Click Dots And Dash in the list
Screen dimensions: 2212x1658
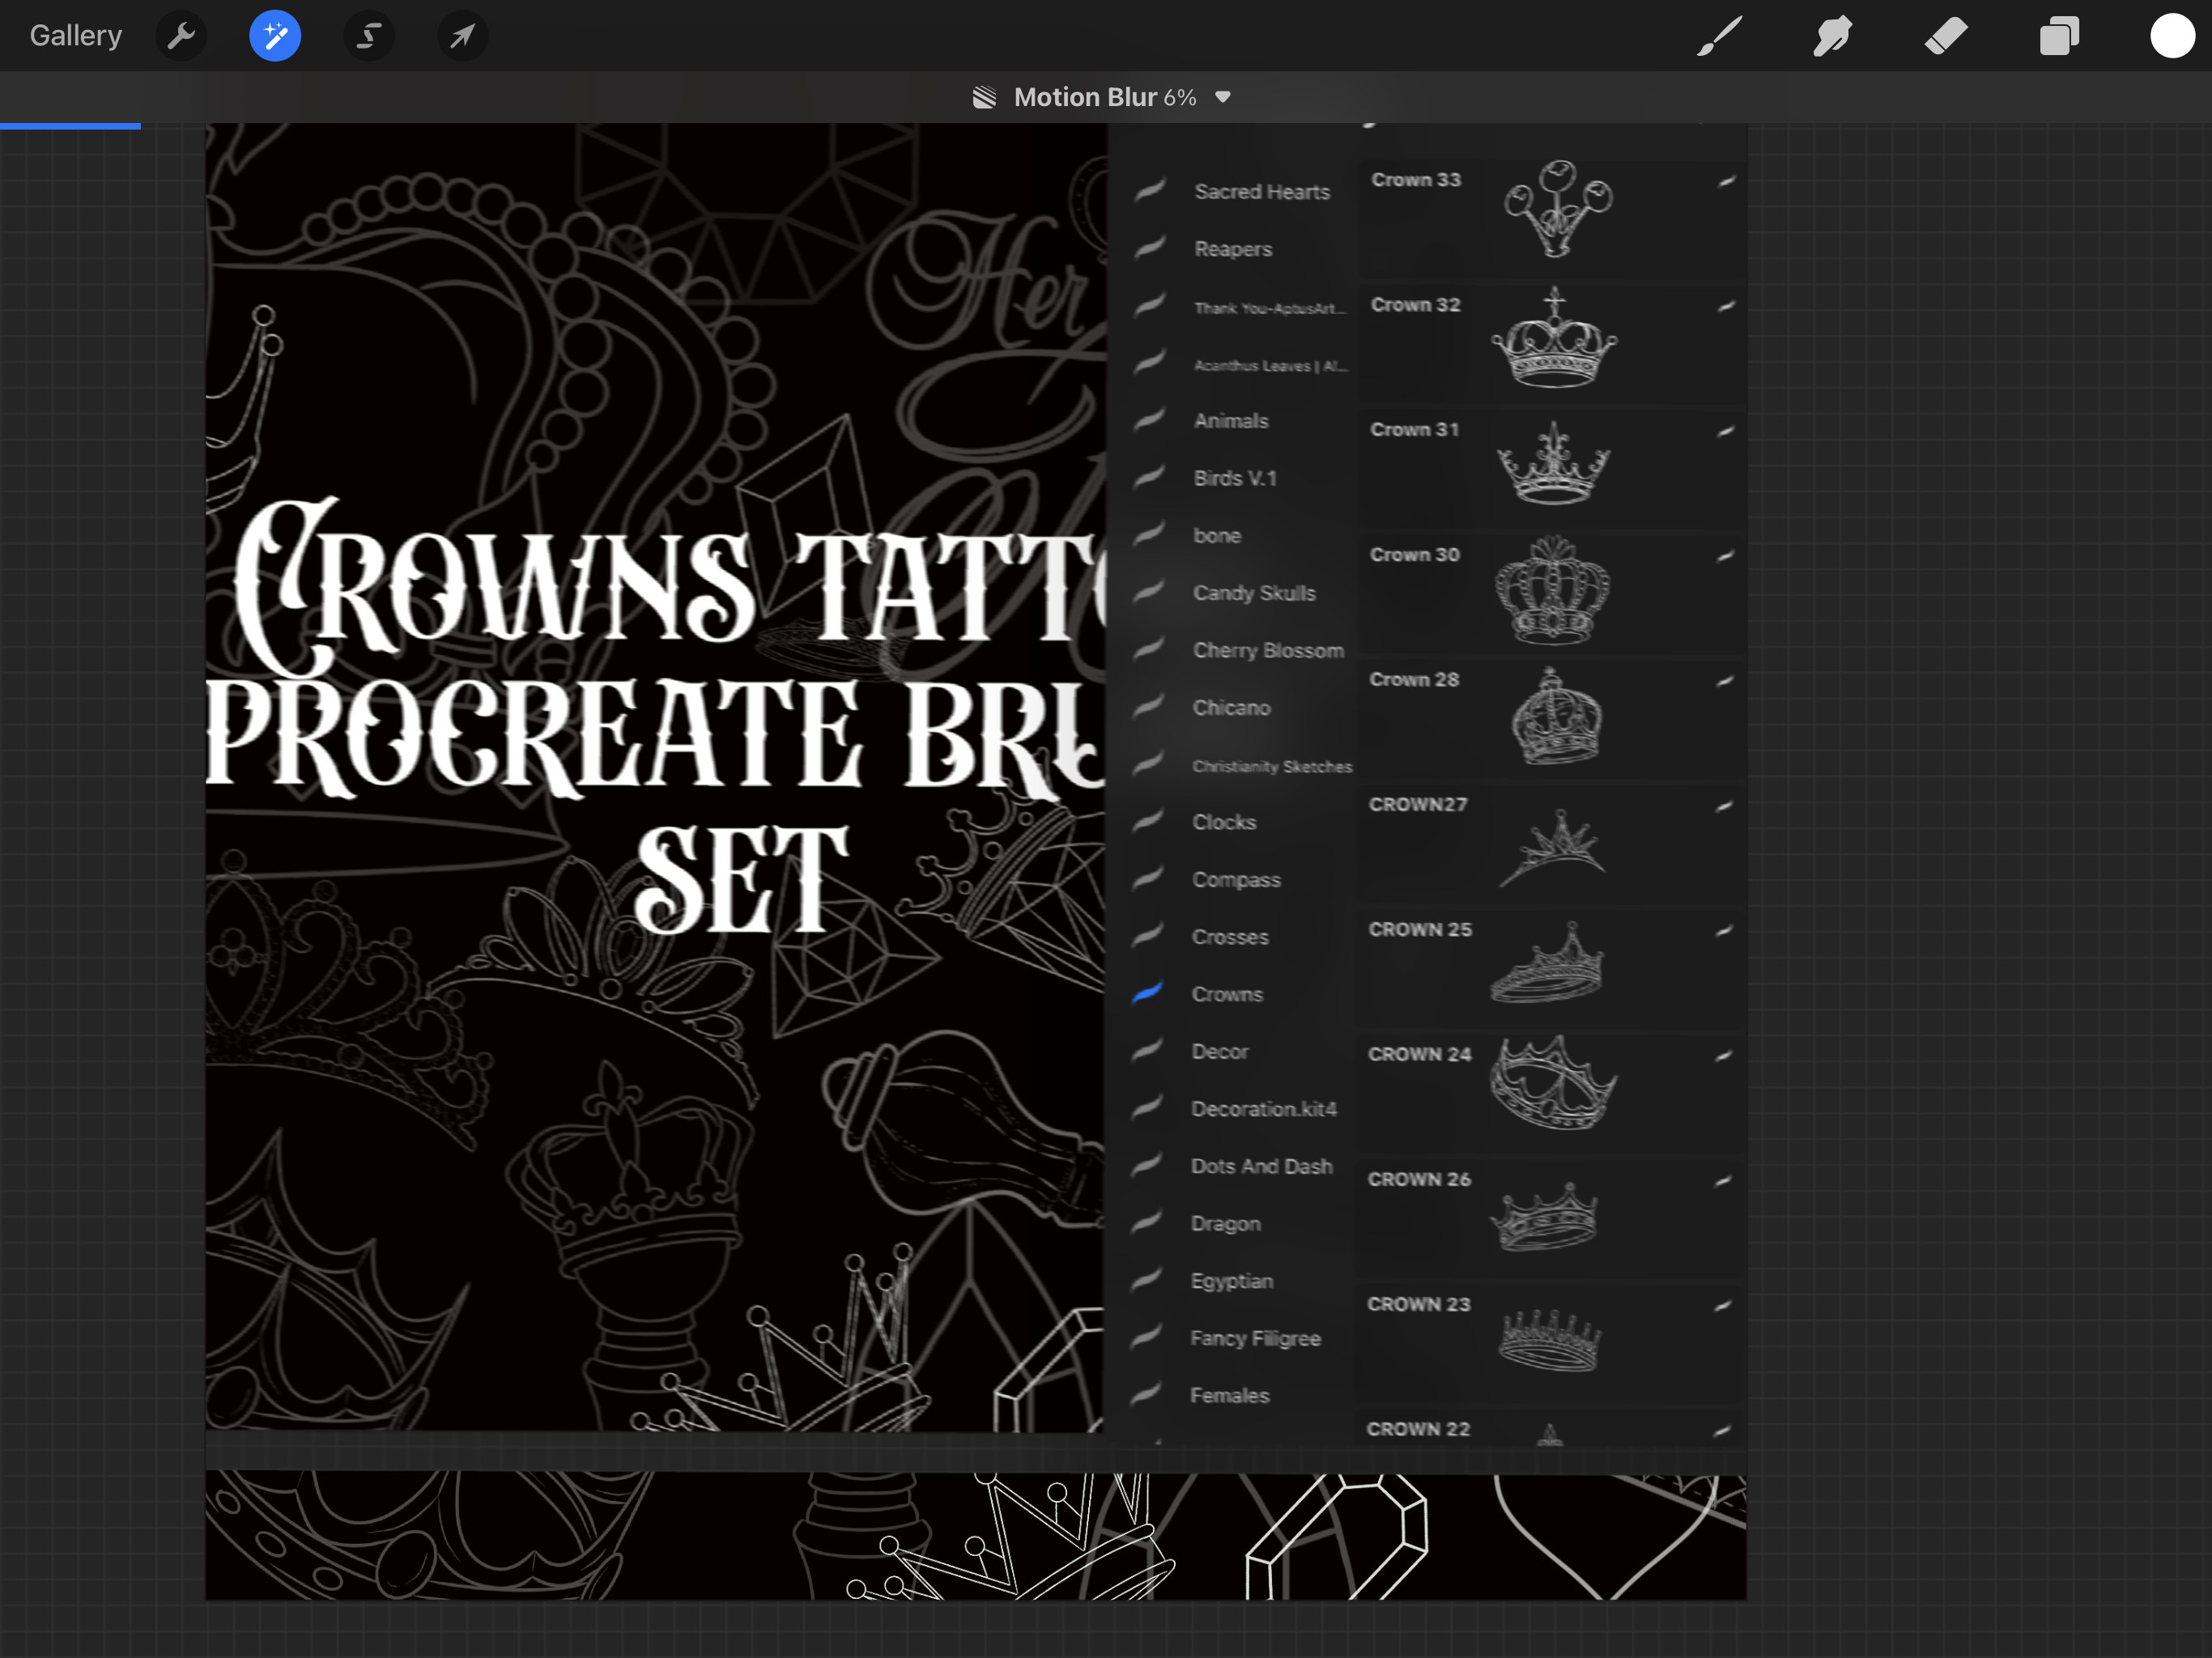1261,1166
